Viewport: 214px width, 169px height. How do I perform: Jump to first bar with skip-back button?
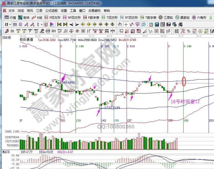pos(59,24)
